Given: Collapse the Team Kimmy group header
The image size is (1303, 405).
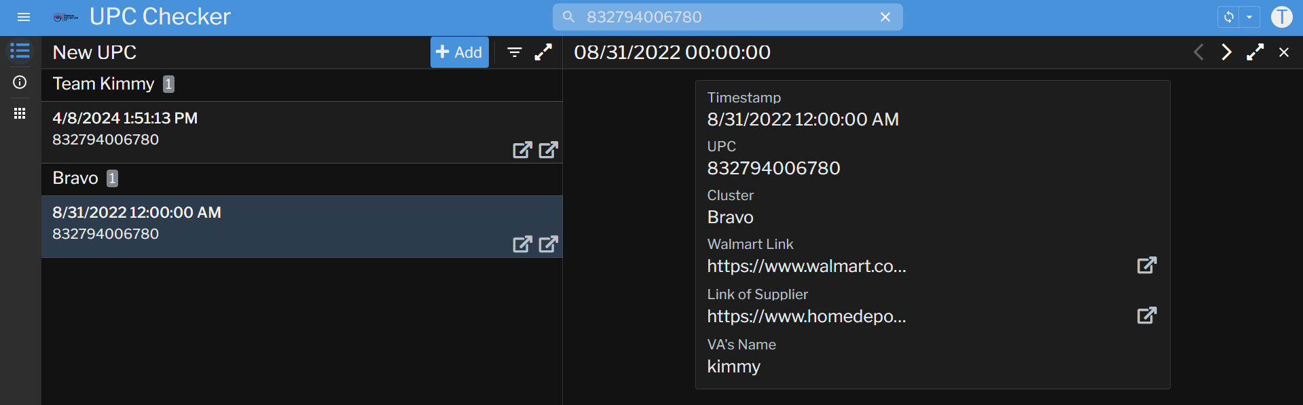Looking at the screenshot, I should click(x=103, y=84).
